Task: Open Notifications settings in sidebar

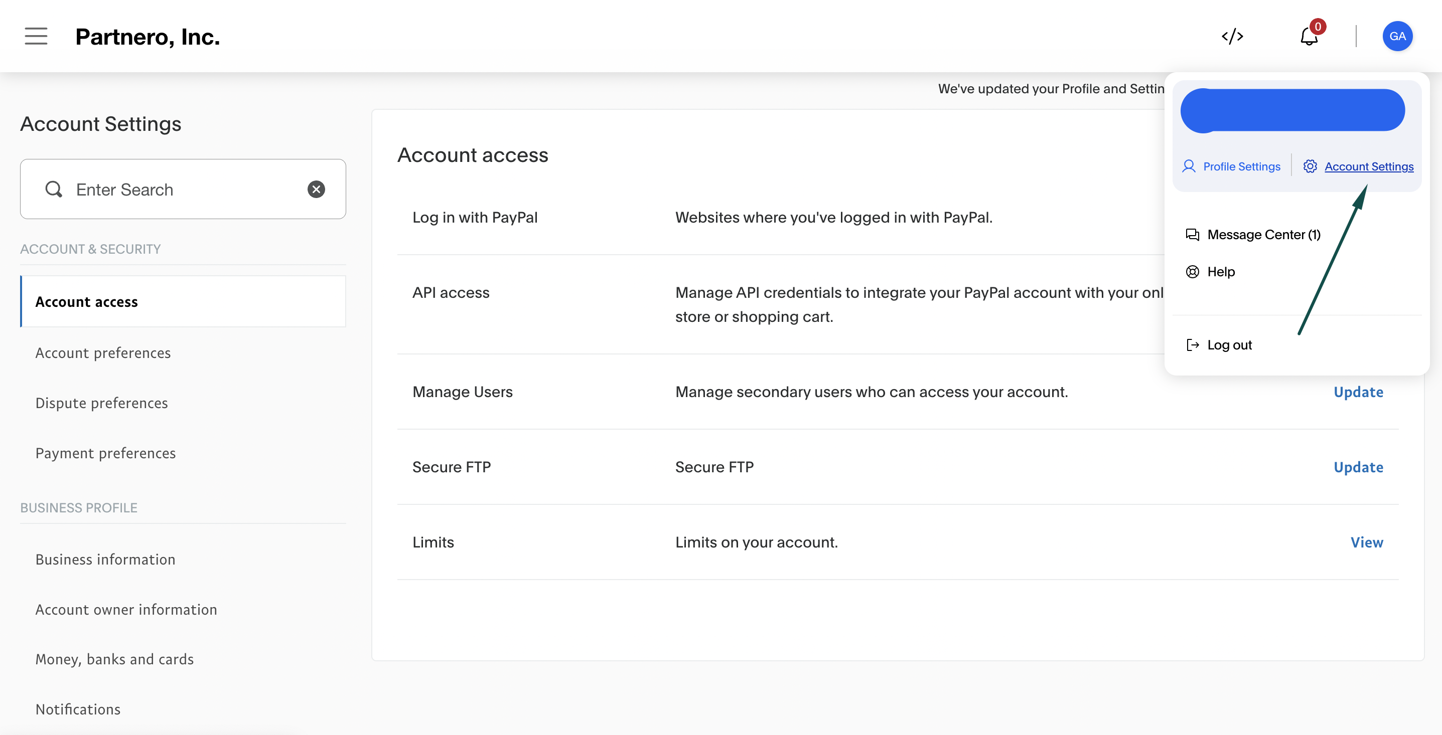Action: (x=78, y=709)
